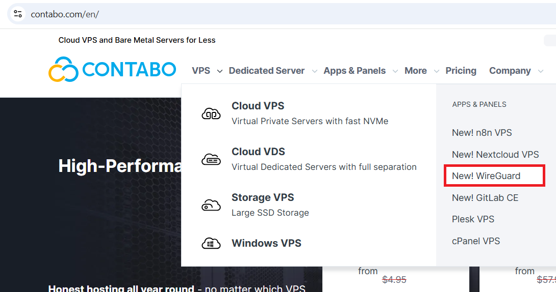This screenshot has width=556, height=292.
Task: Go to the Pricing page
Action: [461, 71]
